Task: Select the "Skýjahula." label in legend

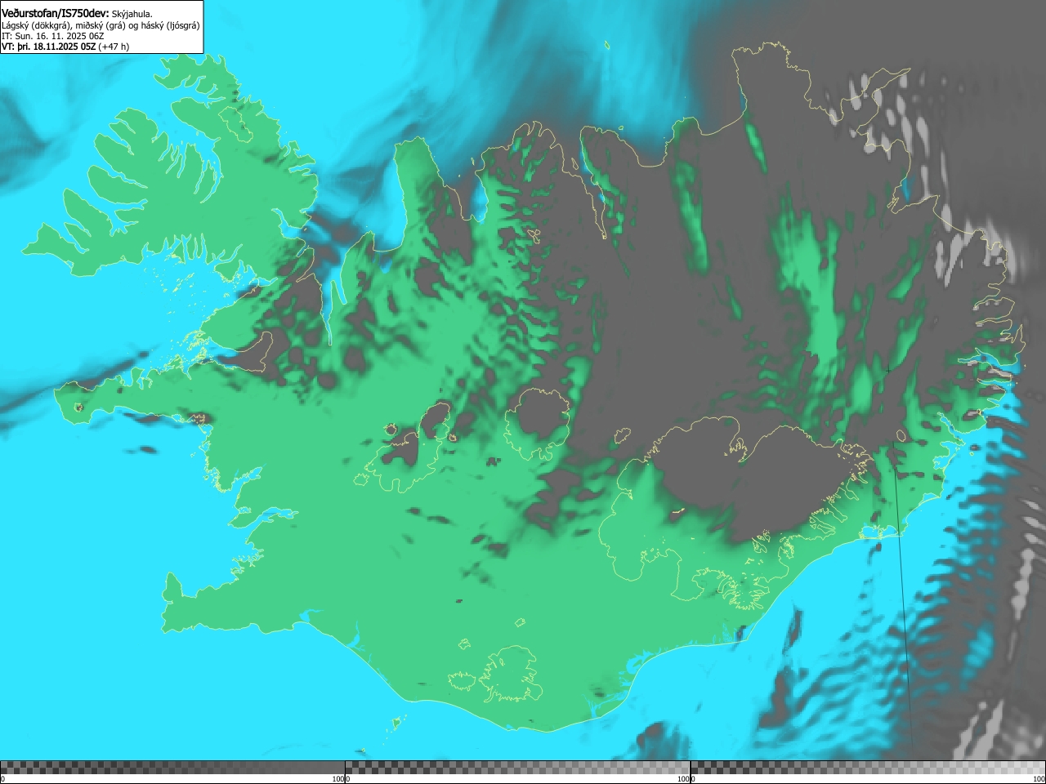Action: [132, 14]
